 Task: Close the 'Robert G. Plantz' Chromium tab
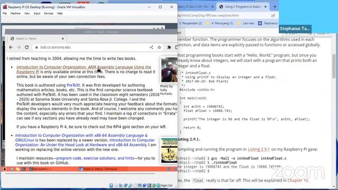click(x=63, y=39)
